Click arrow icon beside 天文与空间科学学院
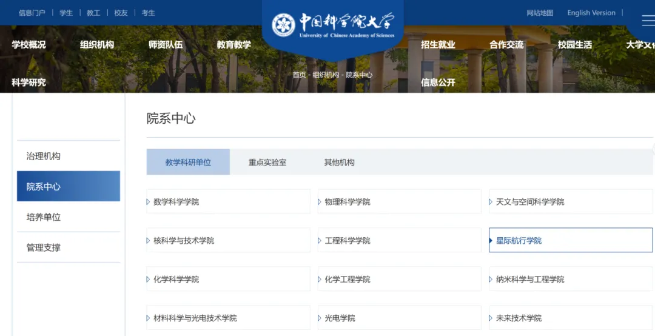 click(x=491, y=202)
